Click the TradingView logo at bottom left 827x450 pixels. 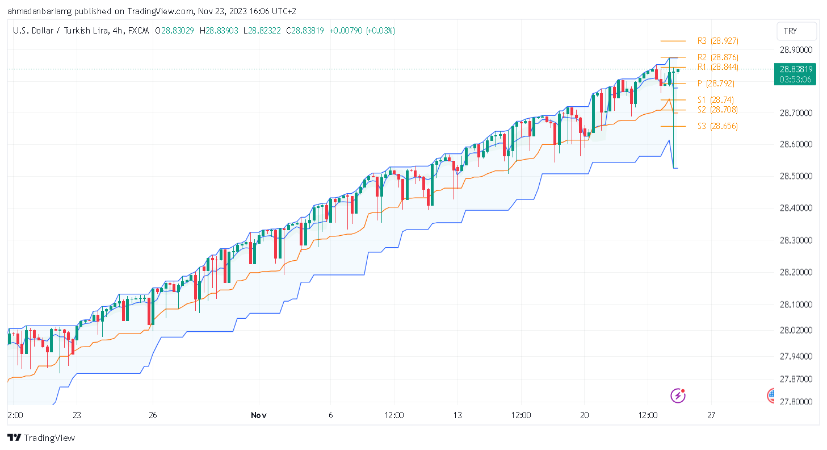point(41,438)
